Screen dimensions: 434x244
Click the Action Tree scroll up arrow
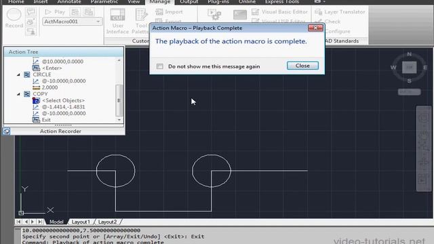[119, 60]
